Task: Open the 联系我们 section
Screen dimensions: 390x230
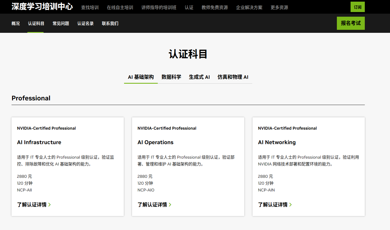Action: (x=110, y=24)
